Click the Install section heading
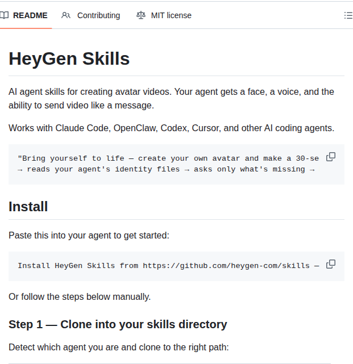353x364 pixels. tap(28, 206)
